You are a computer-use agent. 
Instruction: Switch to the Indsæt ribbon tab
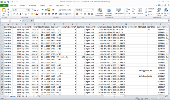(x=22, y=5)
